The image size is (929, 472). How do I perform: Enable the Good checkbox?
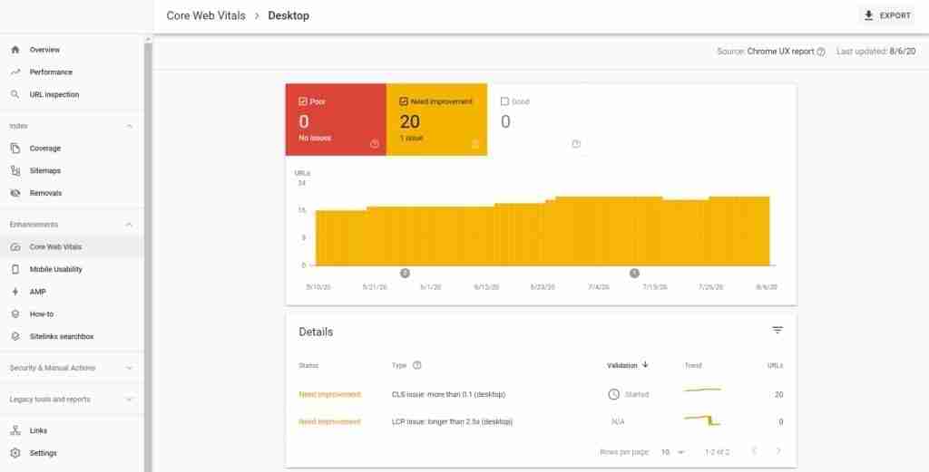pyautogui.click(x=504, y=101)
